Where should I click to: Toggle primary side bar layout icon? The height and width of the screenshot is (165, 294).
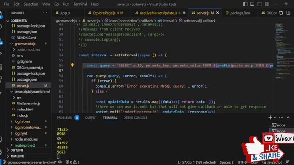[x=245, y=4]
